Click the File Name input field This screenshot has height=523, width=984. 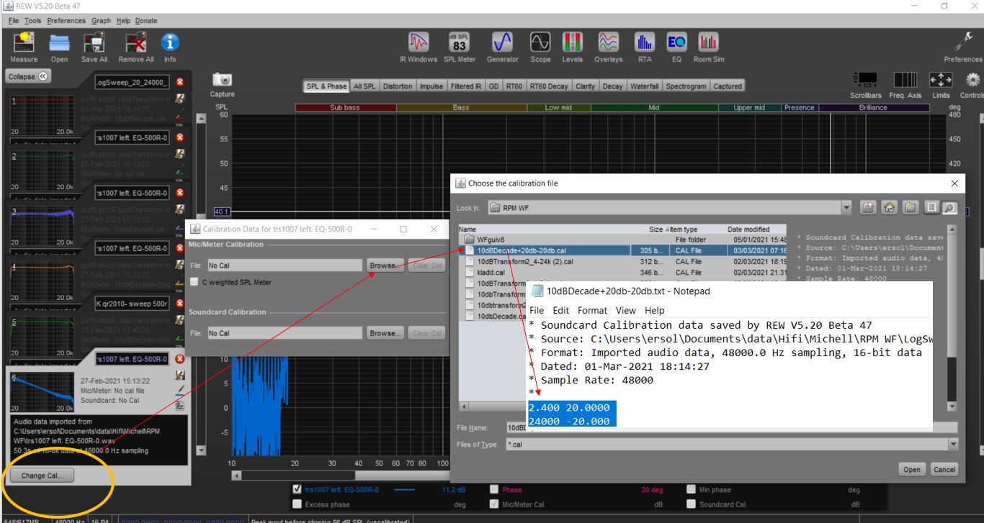click(x=732, y=427)
